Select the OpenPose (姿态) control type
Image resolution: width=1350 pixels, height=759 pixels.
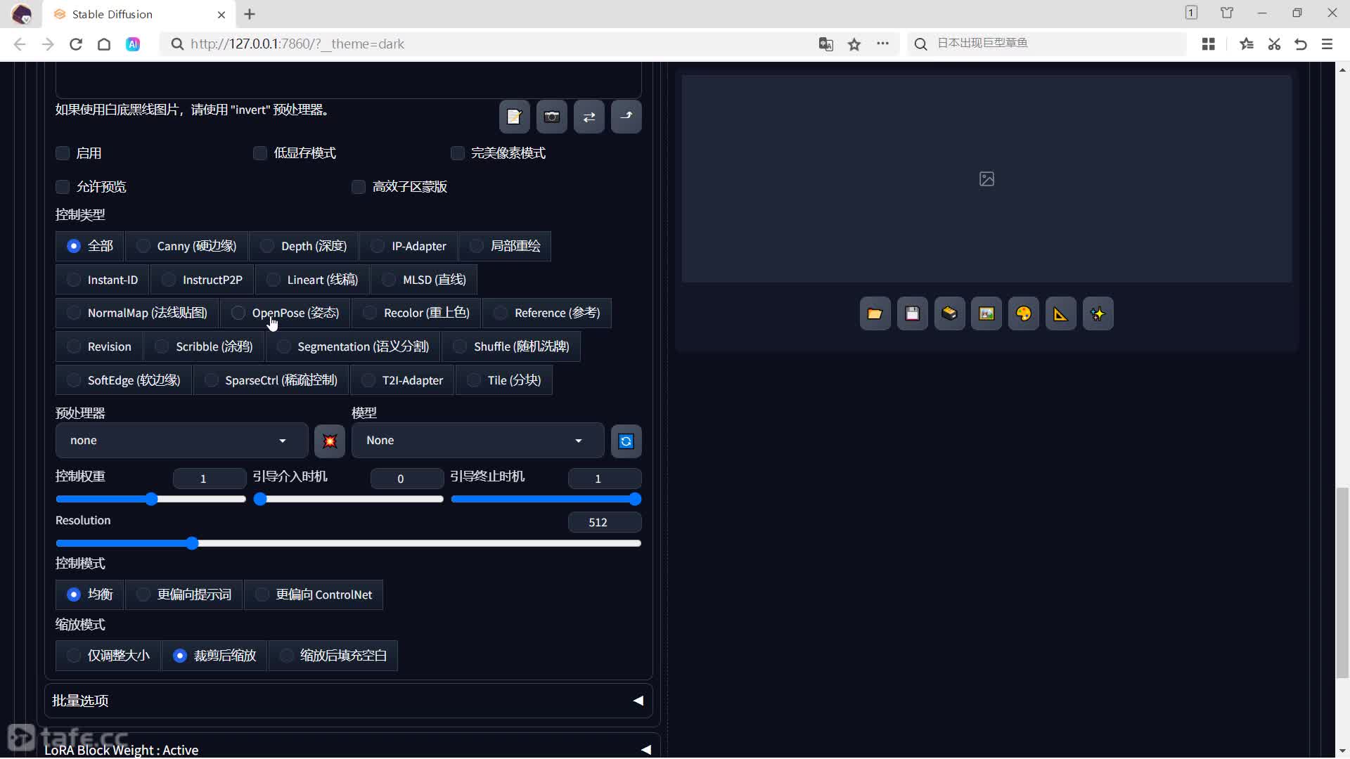click(285, 313)
